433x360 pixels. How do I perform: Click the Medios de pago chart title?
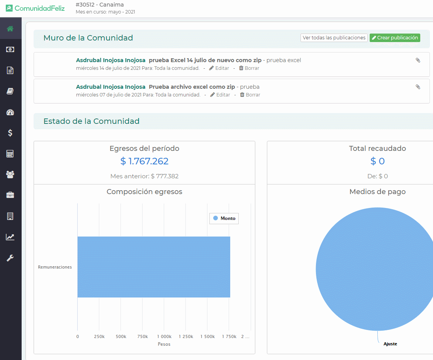coord(377,192)
